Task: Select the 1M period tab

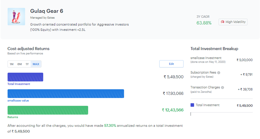Action: pos(11,64)
